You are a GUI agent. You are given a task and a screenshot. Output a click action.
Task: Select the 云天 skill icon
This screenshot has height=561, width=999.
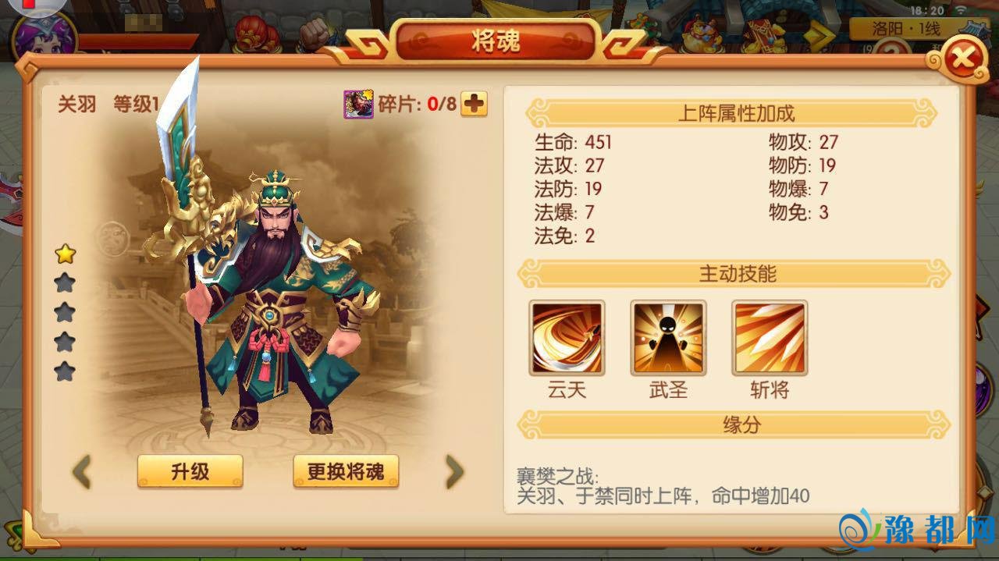(567, 338)
